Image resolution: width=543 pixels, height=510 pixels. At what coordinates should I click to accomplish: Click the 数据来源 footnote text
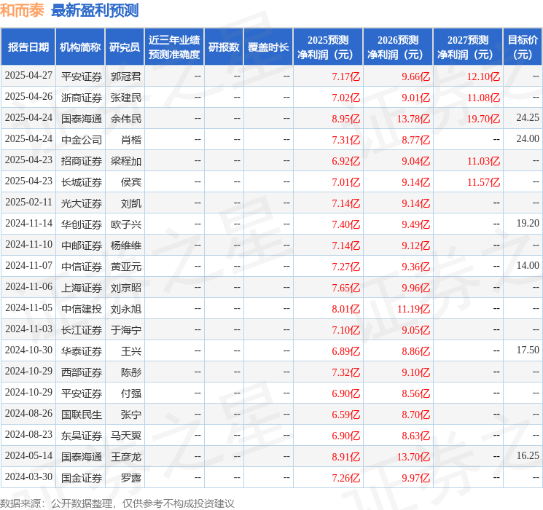tap(117, 503)
